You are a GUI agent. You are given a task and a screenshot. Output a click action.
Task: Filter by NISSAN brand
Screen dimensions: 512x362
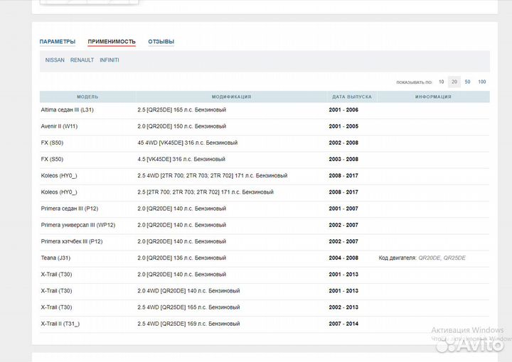[55, 60]
